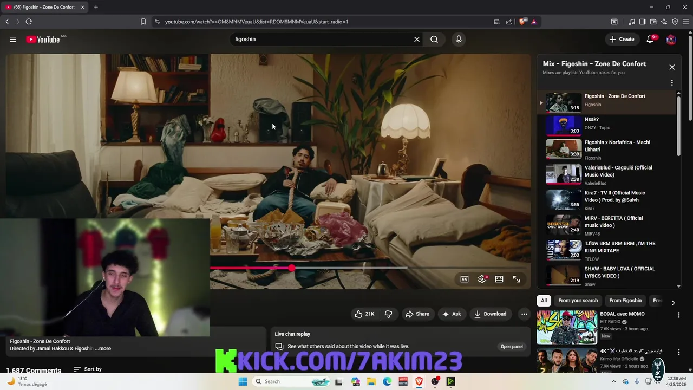
Task: Open the account avatar menu
Action: [671, 39]
